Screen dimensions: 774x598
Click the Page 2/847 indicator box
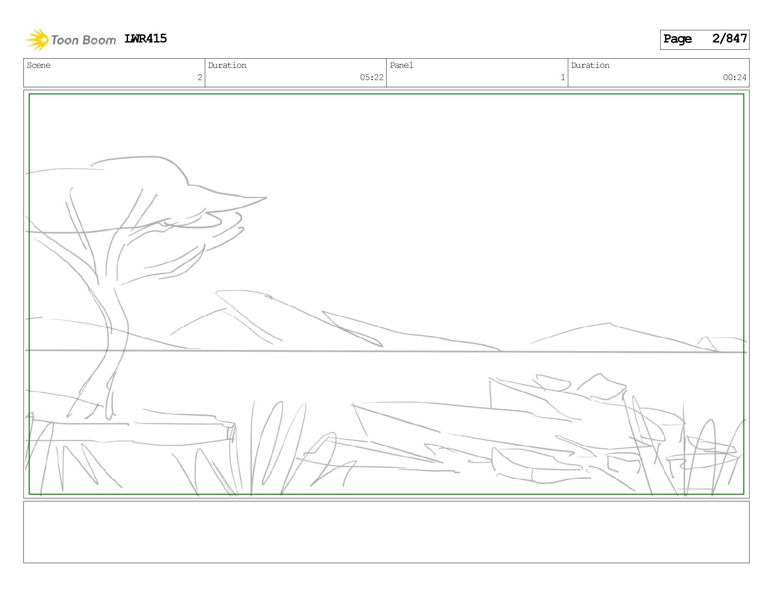pyautogui.click(x=704, y=40)
